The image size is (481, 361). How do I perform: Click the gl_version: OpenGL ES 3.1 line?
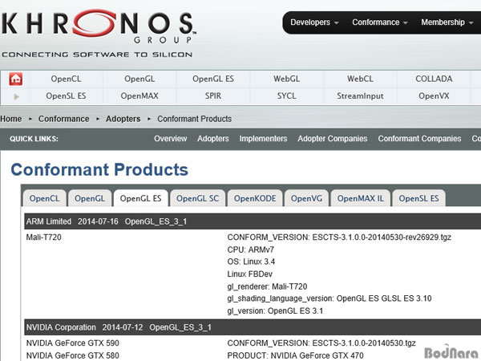point(275,311)
